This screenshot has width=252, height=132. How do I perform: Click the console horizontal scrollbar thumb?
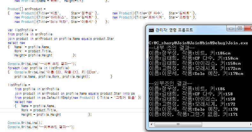178,124
